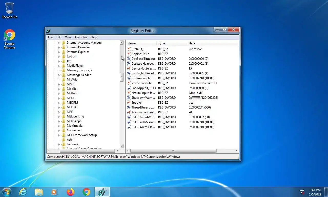The image size is (328, 197).
Task: Click the values pane scroll right arrow
Action: coord(236,151)
